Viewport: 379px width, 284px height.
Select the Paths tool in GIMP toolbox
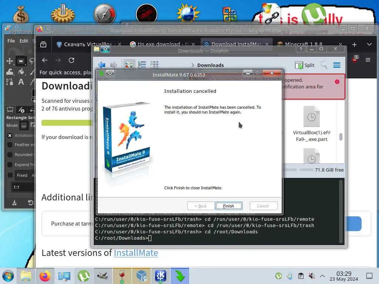(x=10, y=82)
